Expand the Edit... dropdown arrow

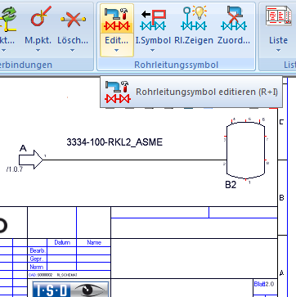point(117,50)
